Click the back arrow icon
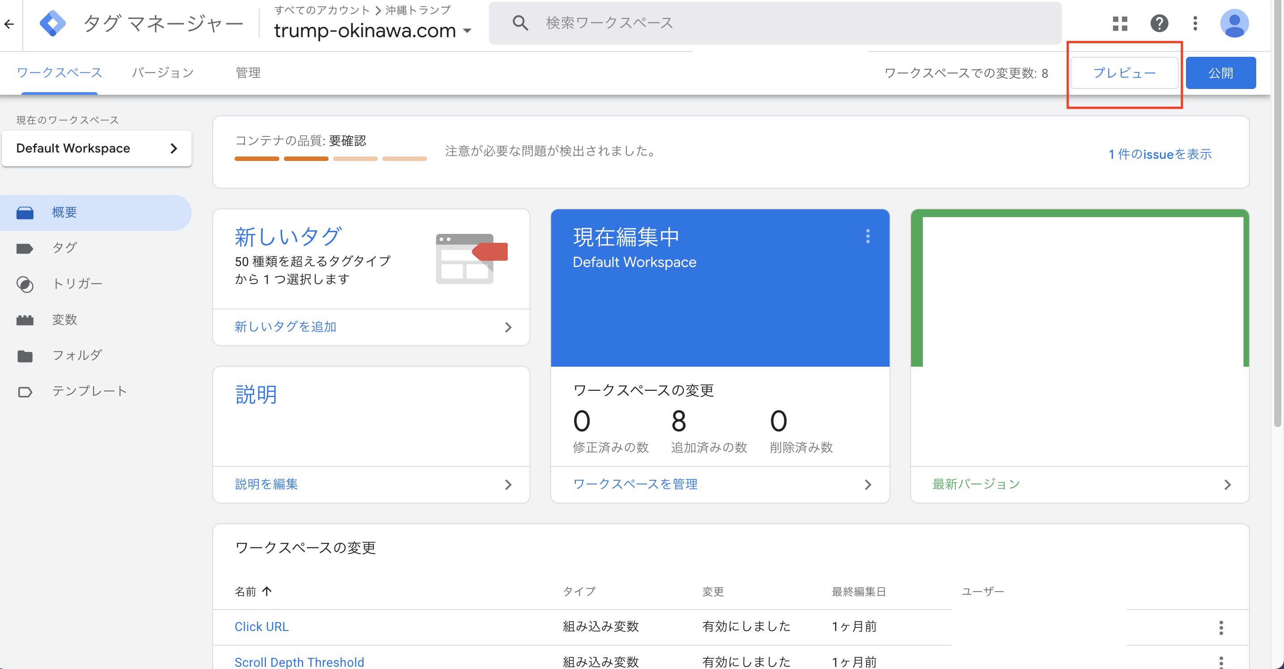1284x669 pixels. point(9,24)
